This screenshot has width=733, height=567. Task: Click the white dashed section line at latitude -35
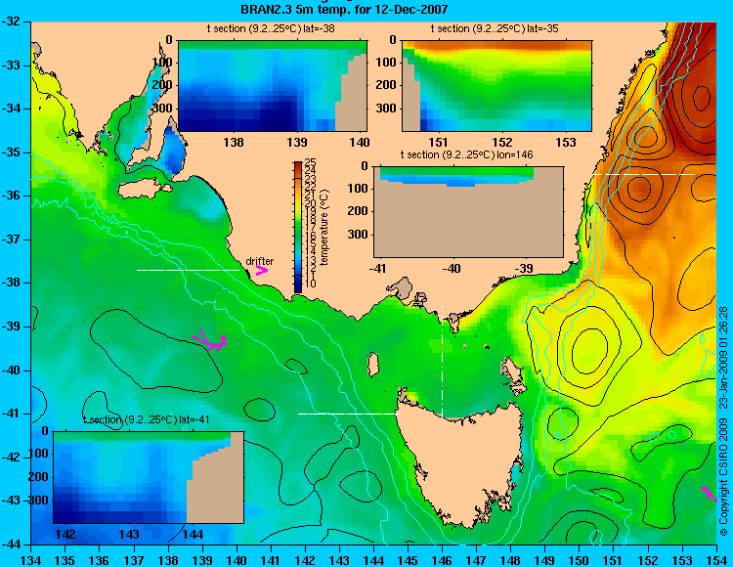click(x=644, y=174)
